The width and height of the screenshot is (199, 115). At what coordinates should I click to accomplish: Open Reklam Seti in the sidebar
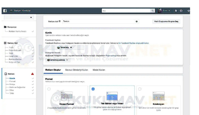tap(12, 43)
